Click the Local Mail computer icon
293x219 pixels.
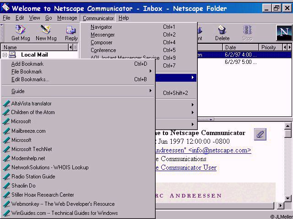(x=12, y=55)
